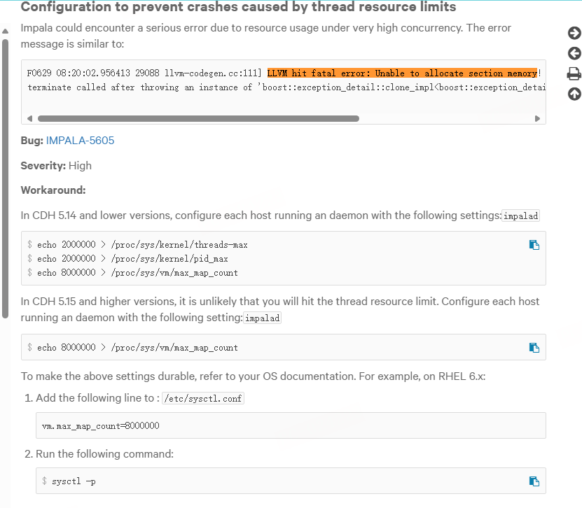
Task: Click the error log's left scroll arrow
Action: tap(29, 118)
